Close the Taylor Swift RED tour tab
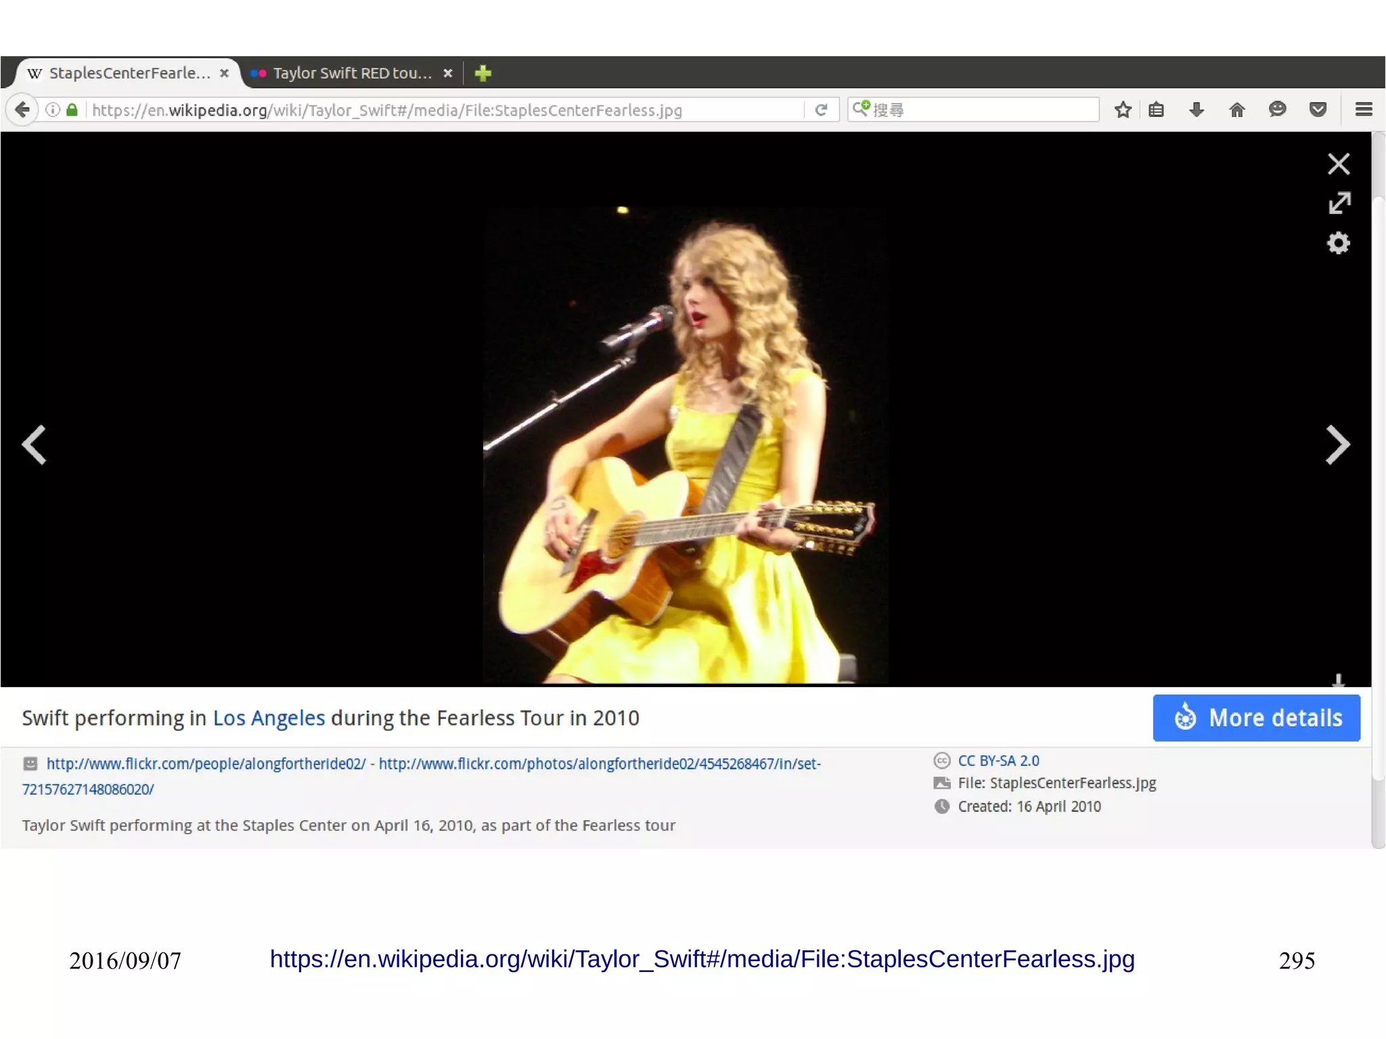 447,73
